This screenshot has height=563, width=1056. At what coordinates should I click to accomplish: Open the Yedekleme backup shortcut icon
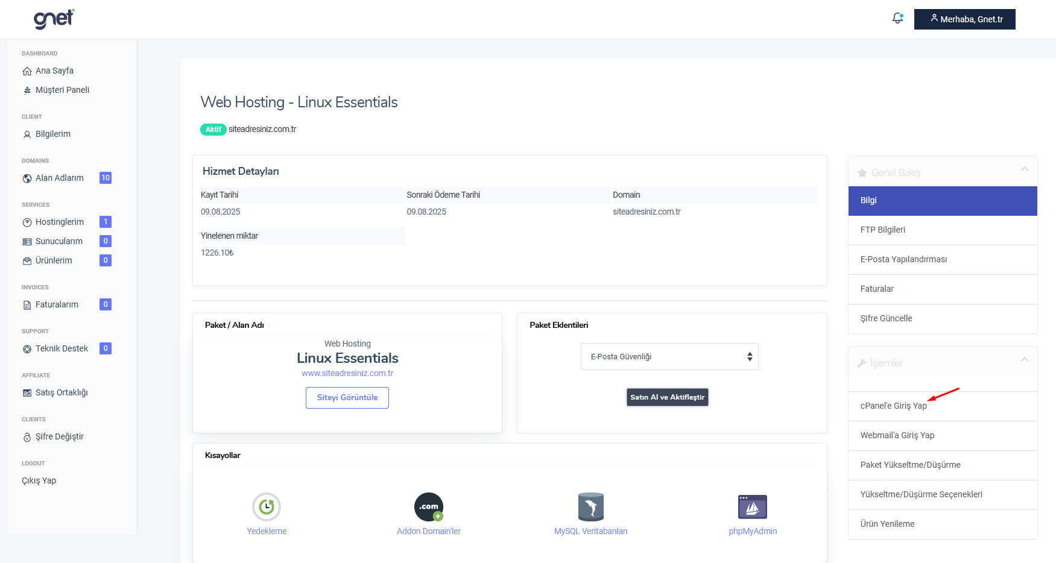(x=267, y=507)
